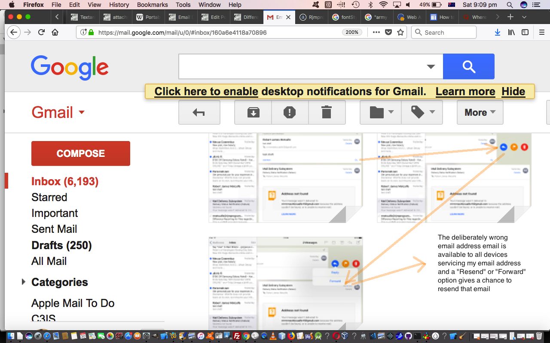Open the History menu
This screenshot has height=343, width=550.
click(119, 5)
